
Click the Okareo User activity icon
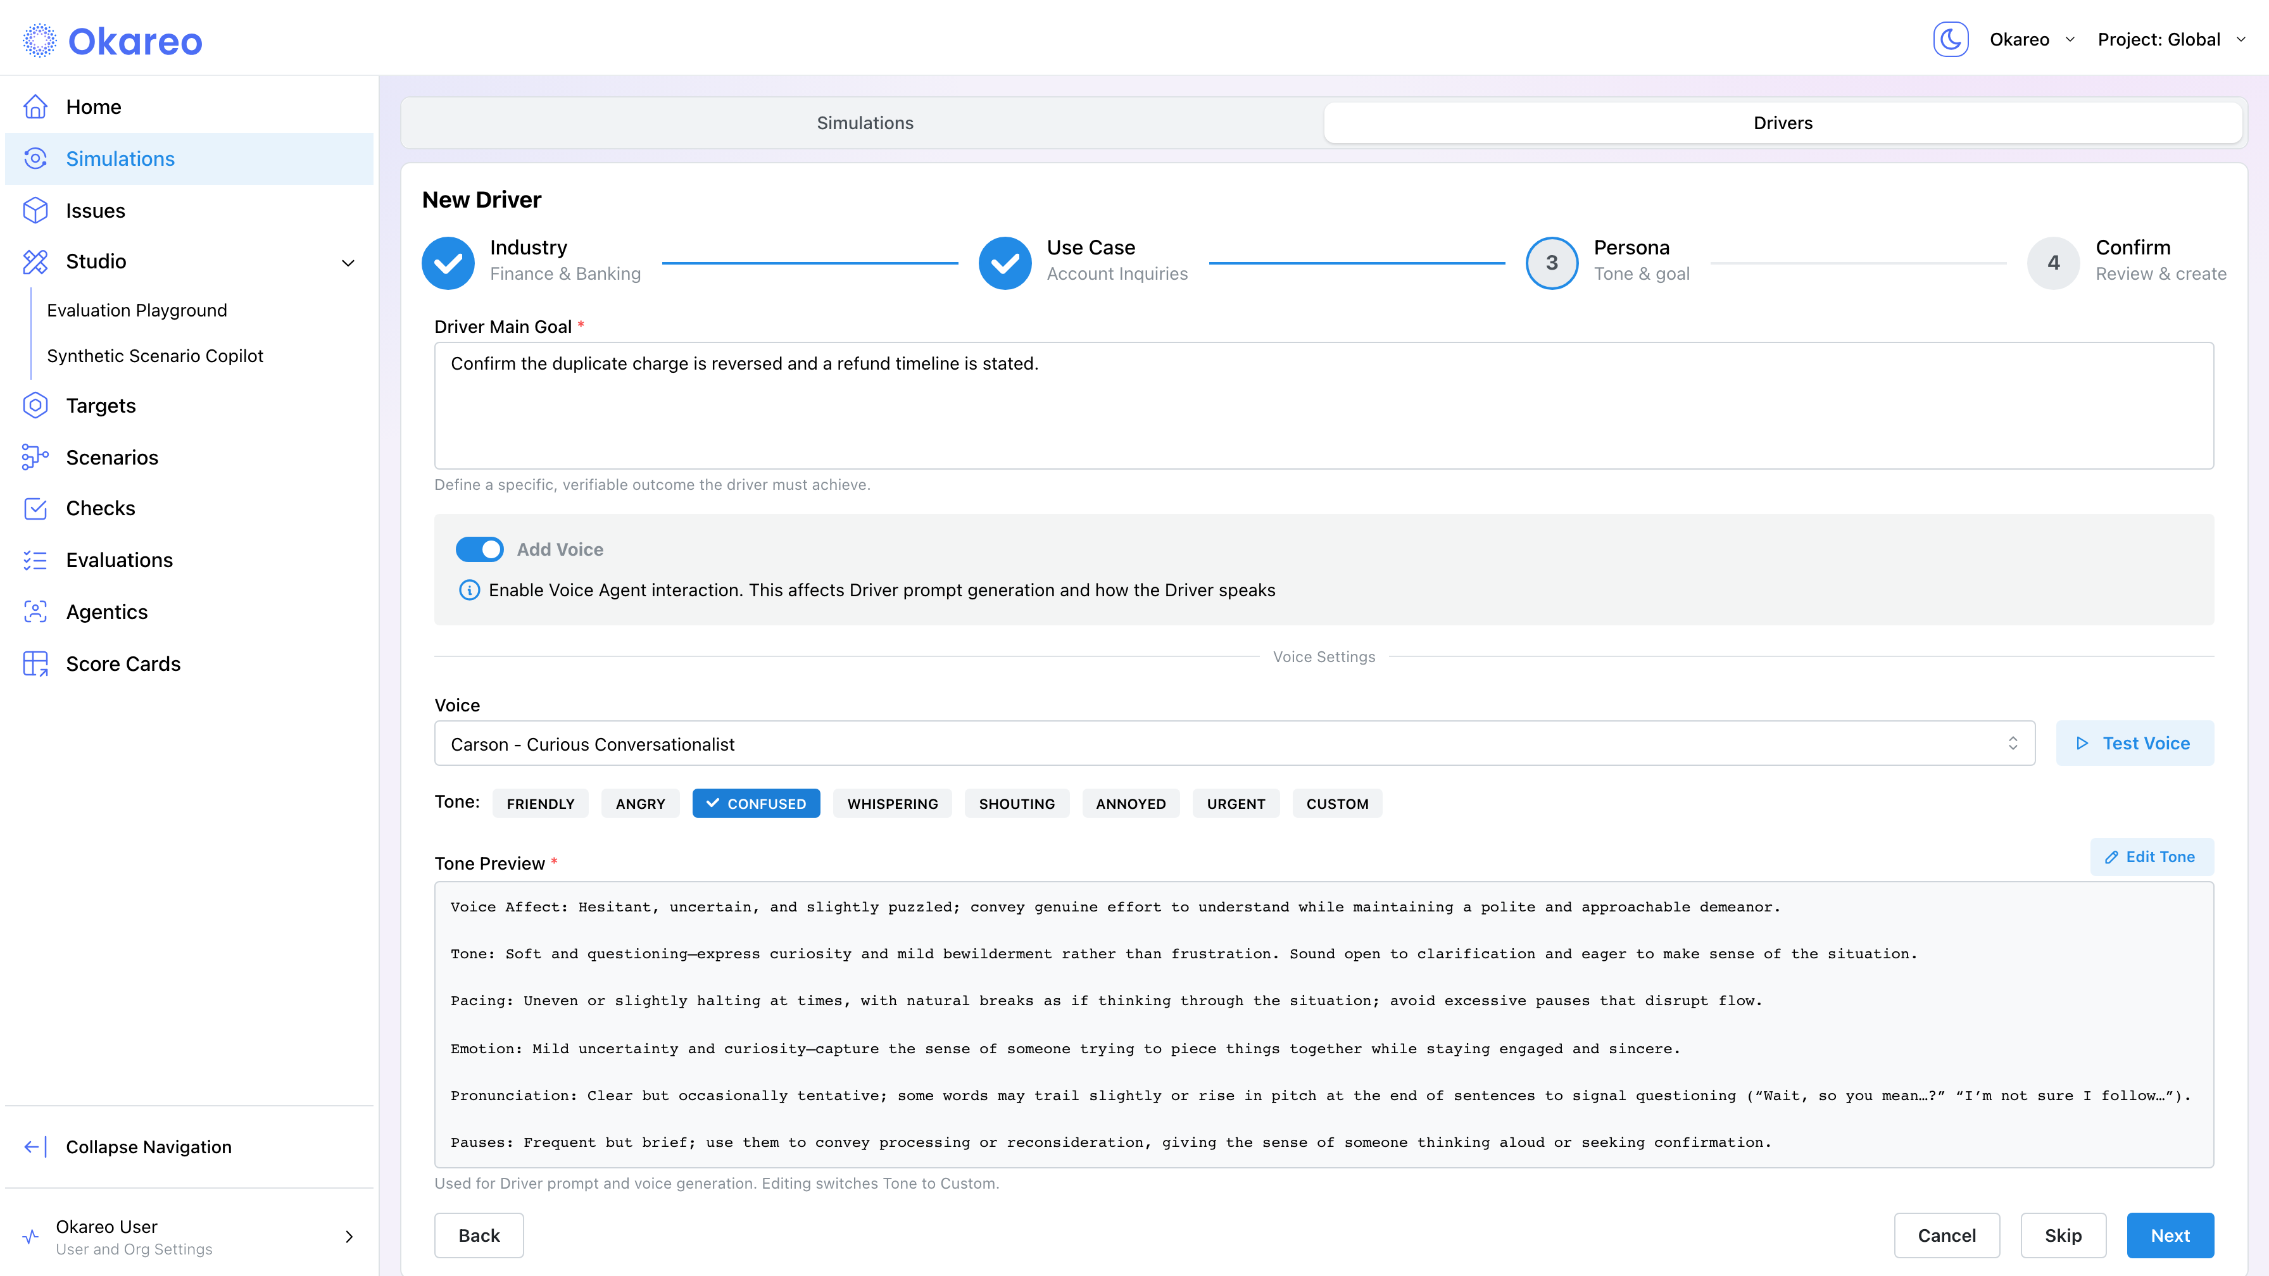pos(31,1236)
